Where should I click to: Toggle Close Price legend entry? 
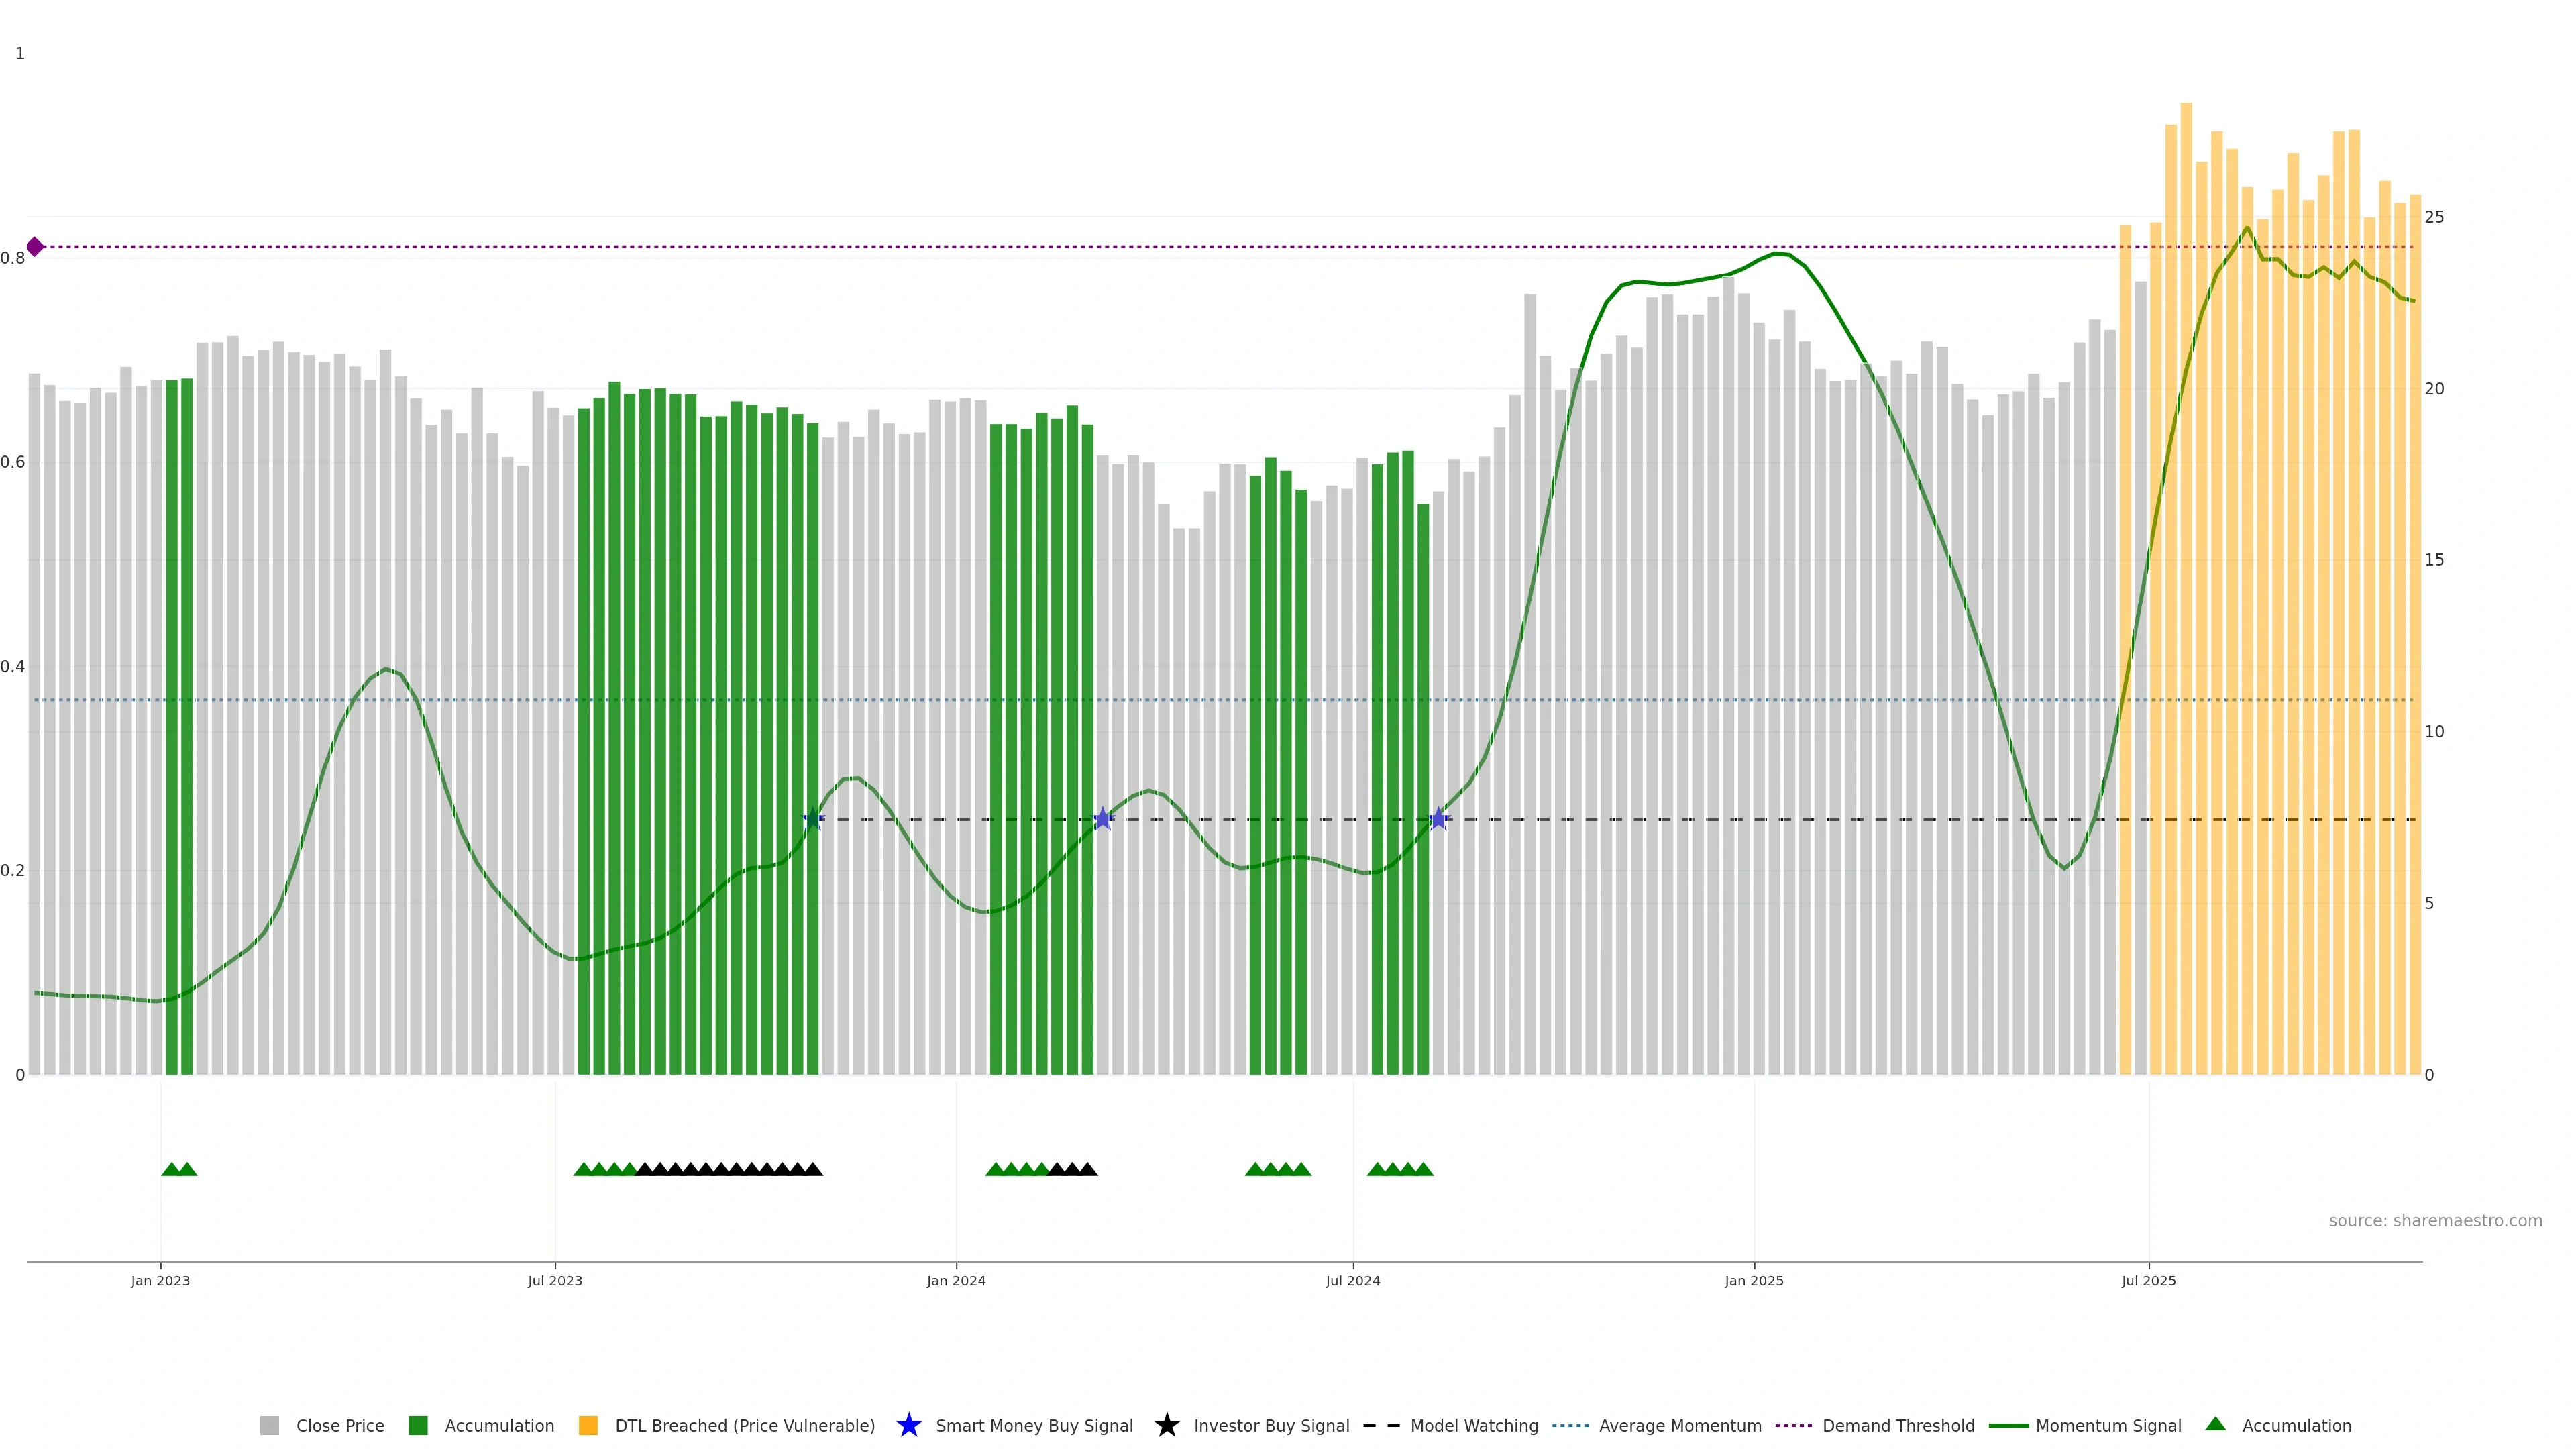coord(339,1425)
